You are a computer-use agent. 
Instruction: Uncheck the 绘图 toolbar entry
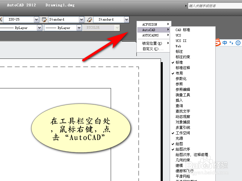[193, 144]
